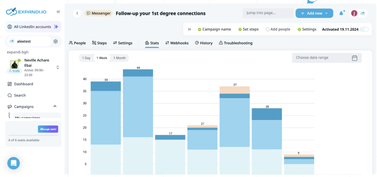Screen dimensions: 377x177
Task: Select the Add people step circle
Action: coord(268,29)
